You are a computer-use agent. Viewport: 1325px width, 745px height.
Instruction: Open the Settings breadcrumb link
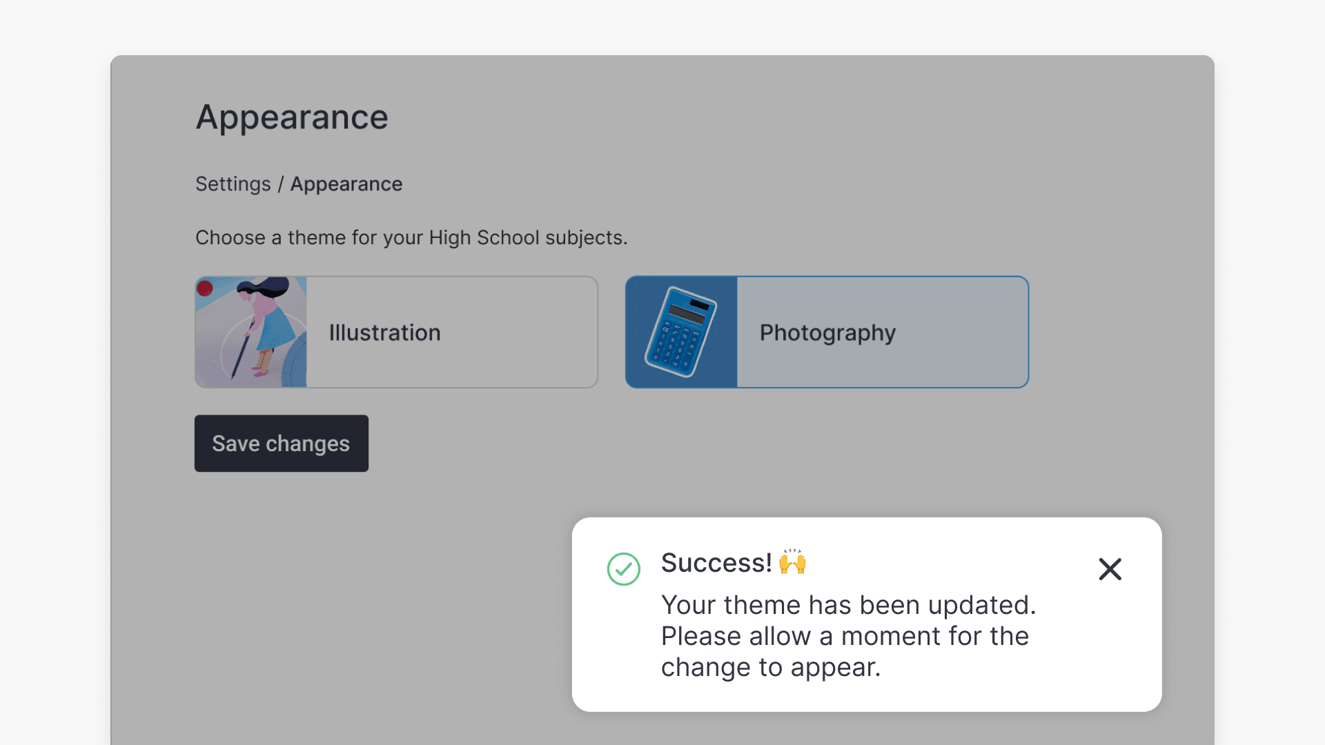pyautogui.click(x=233, y=183)
